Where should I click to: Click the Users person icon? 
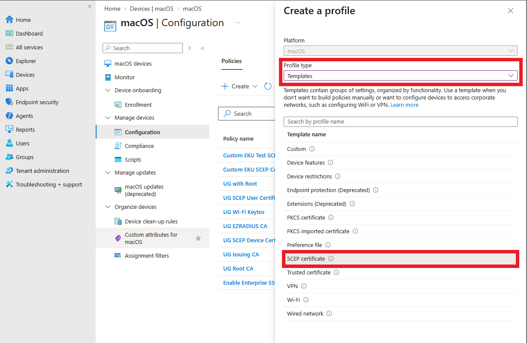[x=9, y=143]
